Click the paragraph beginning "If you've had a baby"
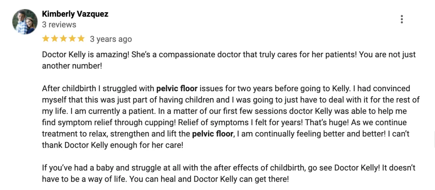Image resolution: width=435 pixels, height=190 pixels. point(229,173)
